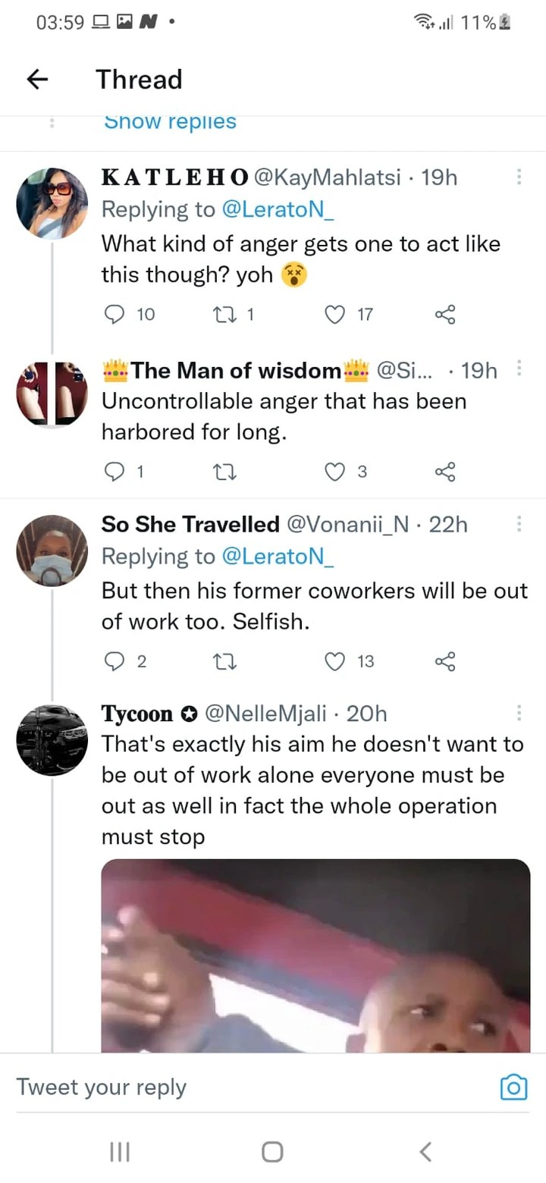This screenshot has width=546, height=1183.
Task: Like So She Travelled's tweet
Action: pyautogui.click(x=335, y=661)
